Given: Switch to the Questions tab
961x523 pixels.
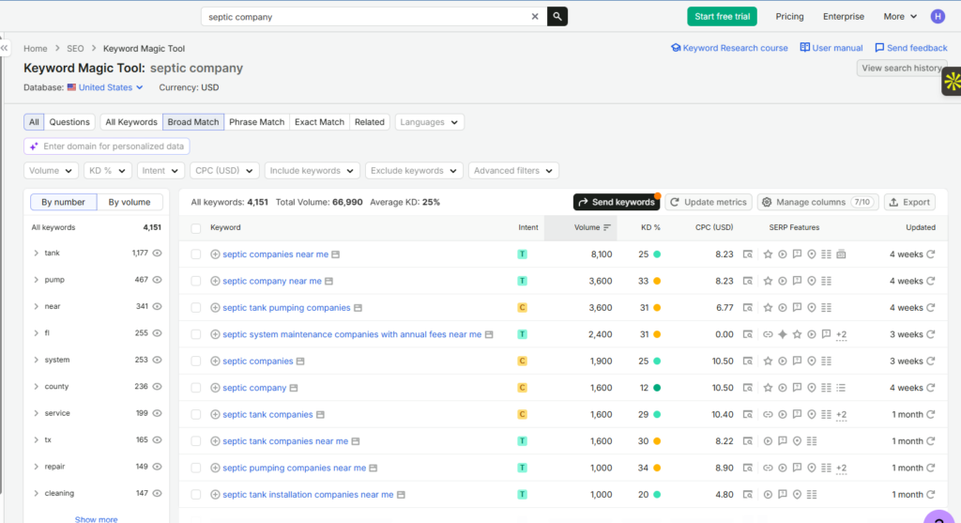Looking at the screenshot, I should pos(69,122).
